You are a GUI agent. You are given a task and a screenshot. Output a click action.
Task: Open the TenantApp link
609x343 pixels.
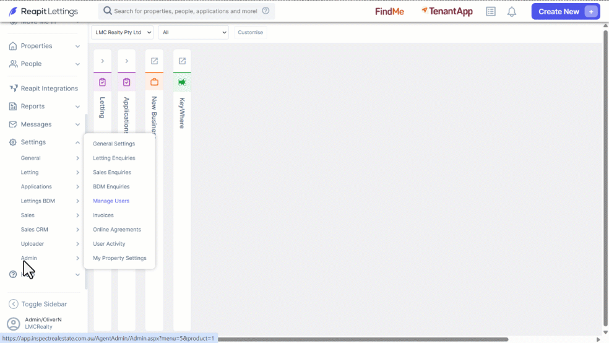[x=447, y=12]
